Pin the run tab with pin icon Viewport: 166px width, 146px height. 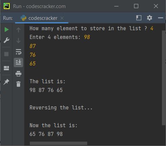(6, 82)
